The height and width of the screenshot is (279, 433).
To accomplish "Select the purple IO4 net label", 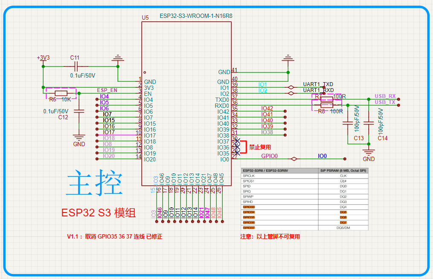I will point(104,97).
